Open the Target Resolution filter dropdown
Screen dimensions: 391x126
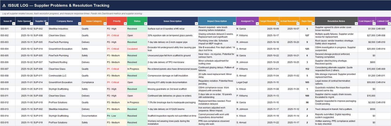tap(277, 23)
